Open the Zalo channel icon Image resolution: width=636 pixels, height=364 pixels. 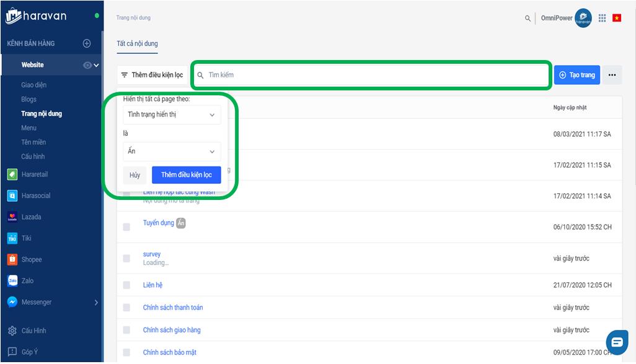pos(12,280)
